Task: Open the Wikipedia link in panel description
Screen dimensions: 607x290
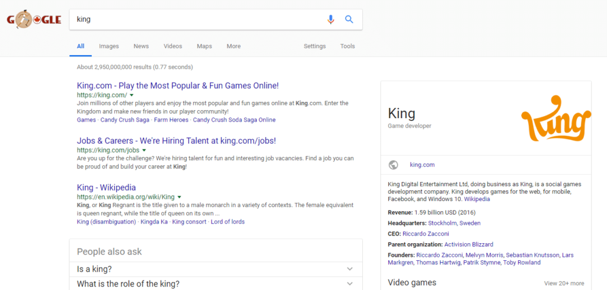Action: click(477, 199)
